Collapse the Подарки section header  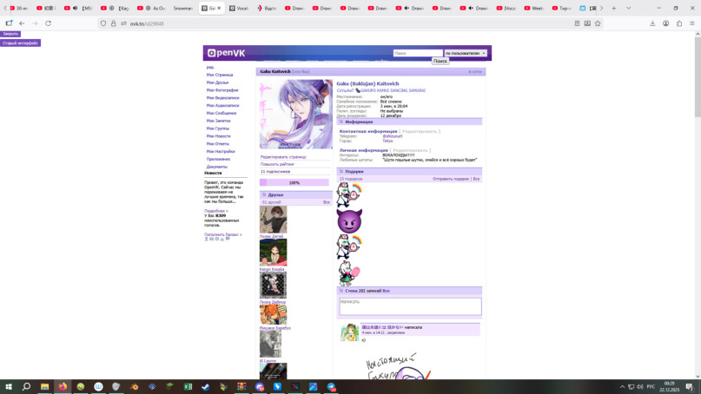click(409, 172)
